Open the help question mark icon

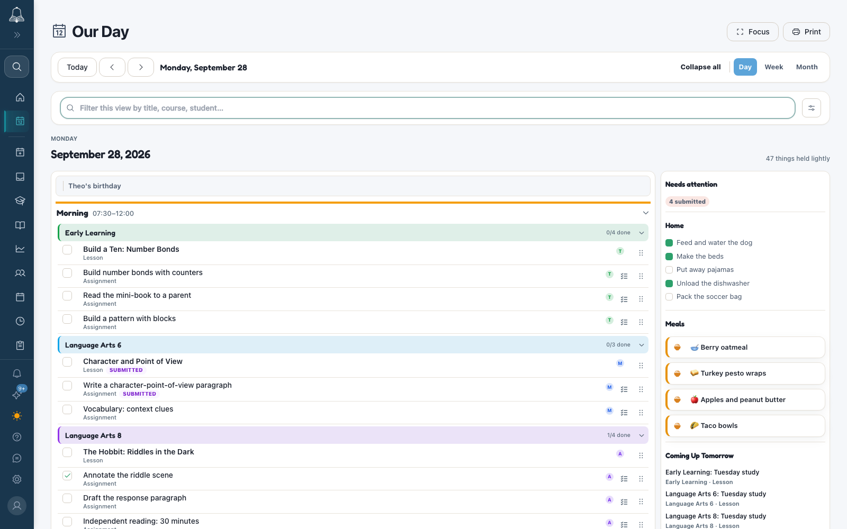coord(17,437)
